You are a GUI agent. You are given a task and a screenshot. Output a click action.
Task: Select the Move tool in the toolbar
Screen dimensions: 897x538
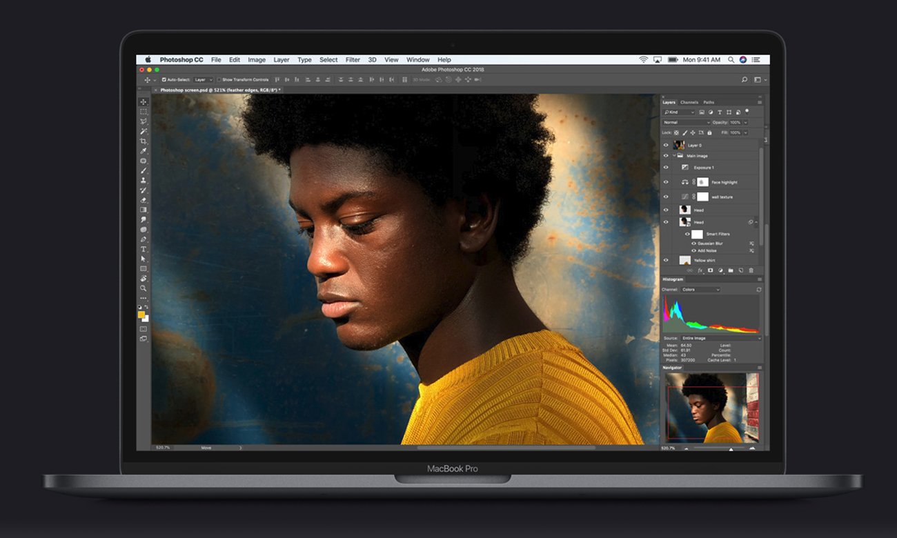point(144,102)
